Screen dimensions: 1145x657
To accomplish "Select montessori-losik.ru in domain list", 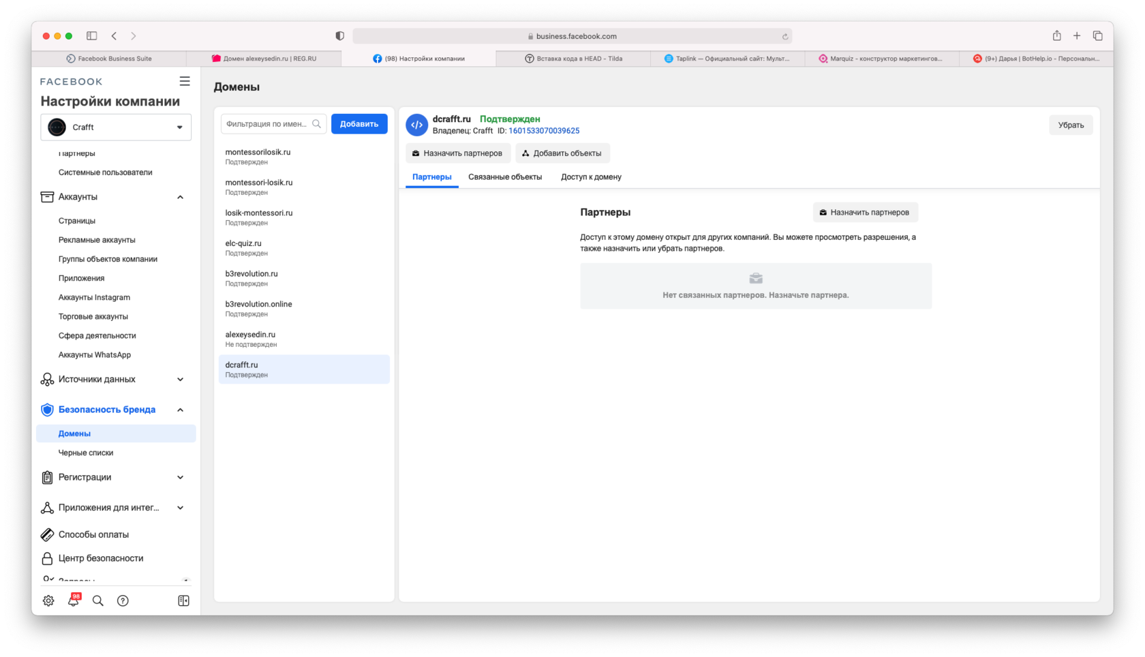I will [x=304, y=187].
